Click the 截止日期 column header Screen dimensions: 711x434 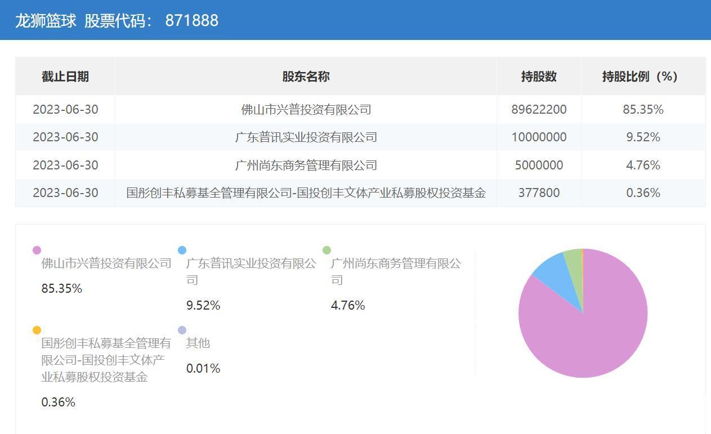click(65, 77)
